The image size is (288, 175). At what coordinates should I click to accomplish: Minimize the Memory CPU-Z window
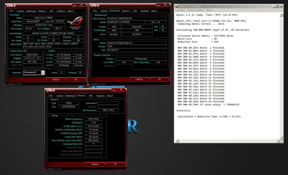114,90
